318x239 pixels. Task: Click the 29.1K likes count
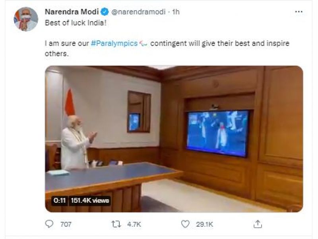pyautogui.click(x=205, y=225)
